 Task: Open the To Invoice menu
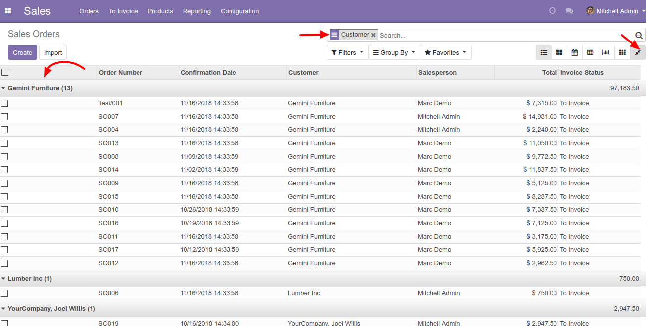click(x=123, y=11)
